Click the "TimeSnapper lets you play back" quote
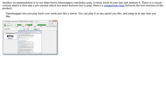The height and width of the screenshot is (93, 166). pyautogui.click(x=81, y=15)
